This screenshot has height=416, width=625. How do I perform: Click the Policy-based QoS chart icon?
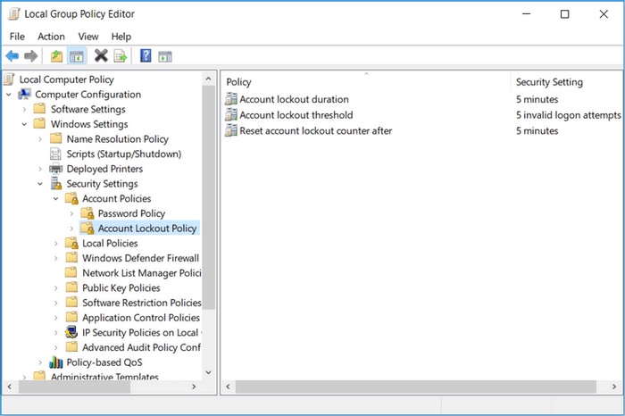55,362
